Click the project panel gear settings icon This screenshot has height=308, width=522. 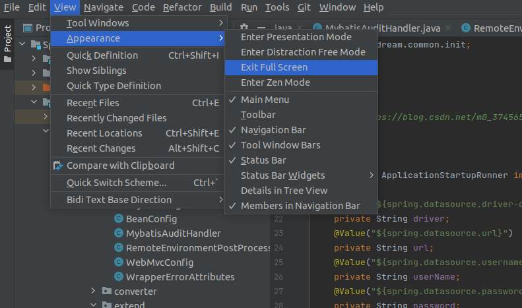point(244,28)
